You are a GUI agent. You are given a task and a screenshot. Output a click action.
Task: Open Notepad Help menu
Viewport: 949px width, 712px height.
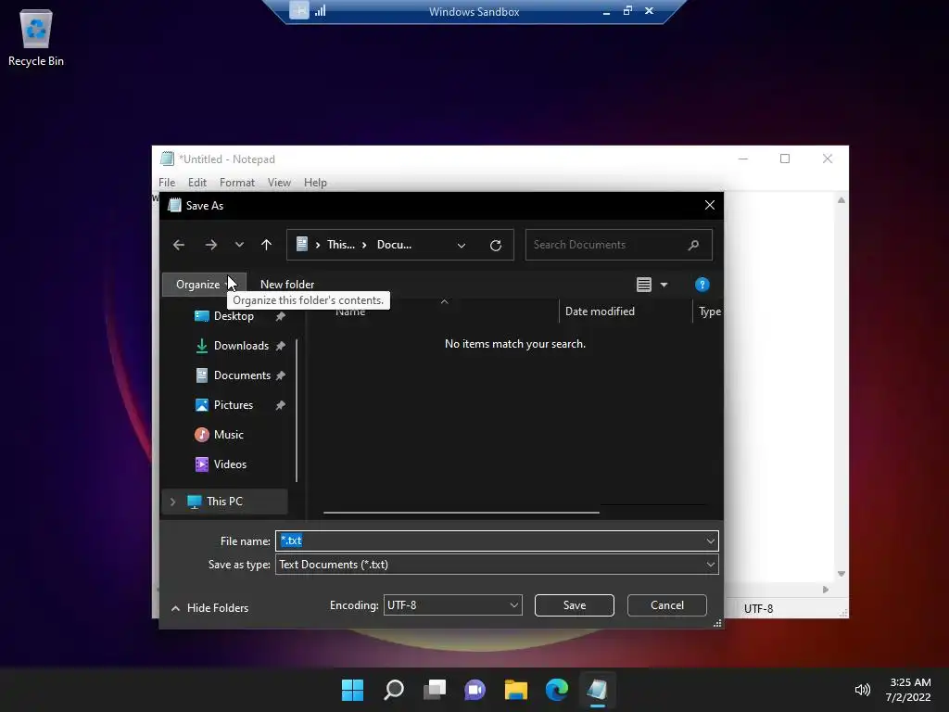(x=315, y=183)
